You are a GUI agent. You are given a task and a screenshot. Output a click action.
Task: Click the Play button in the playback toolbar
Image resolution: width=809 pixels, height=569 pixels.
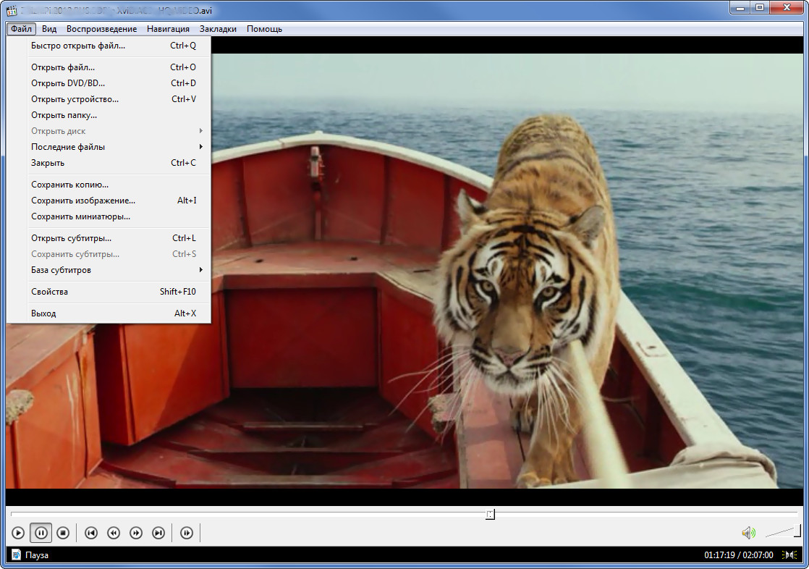click(x=17, y=533)
